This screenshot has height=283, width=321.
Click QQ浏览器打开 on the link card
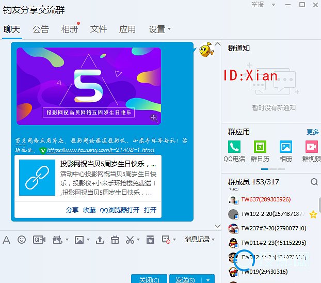120,210
